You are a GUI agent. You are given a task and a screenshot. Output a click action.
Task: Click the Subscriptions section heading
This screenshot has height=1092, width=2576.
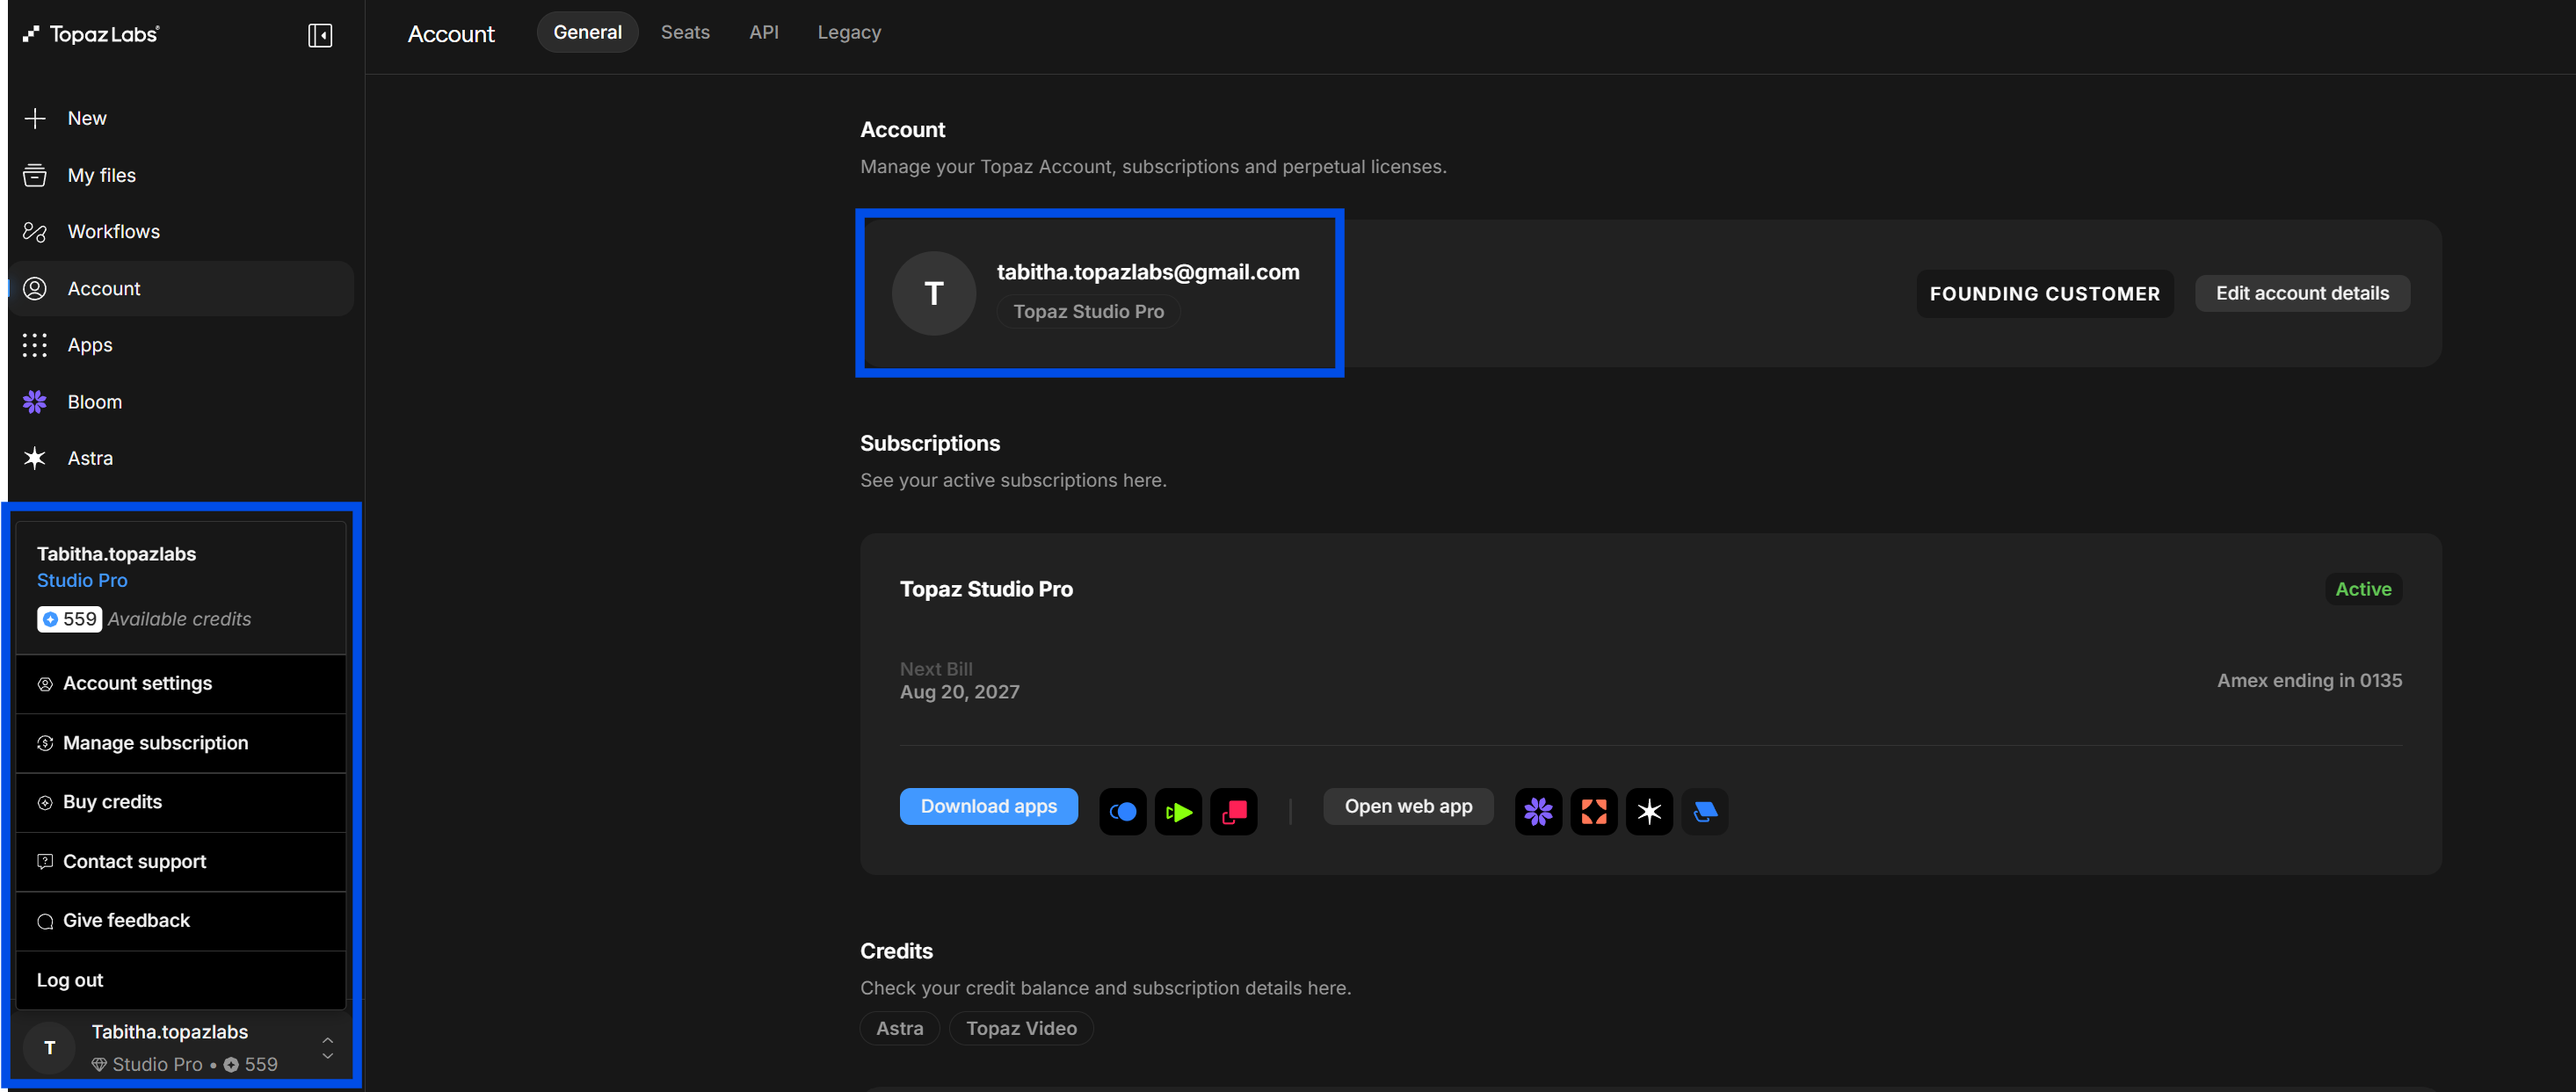(930, 443)
